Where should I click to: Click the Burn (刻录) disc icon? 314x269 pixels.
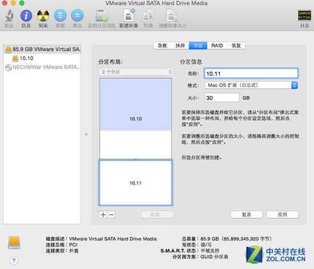pos(43,15)
